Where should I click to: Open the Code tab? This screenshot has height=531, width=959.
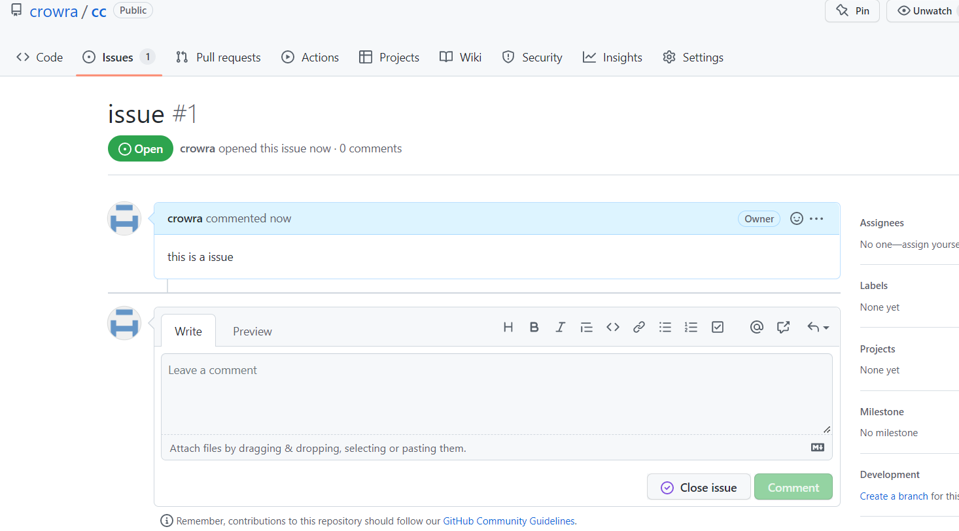click(40, 58)
